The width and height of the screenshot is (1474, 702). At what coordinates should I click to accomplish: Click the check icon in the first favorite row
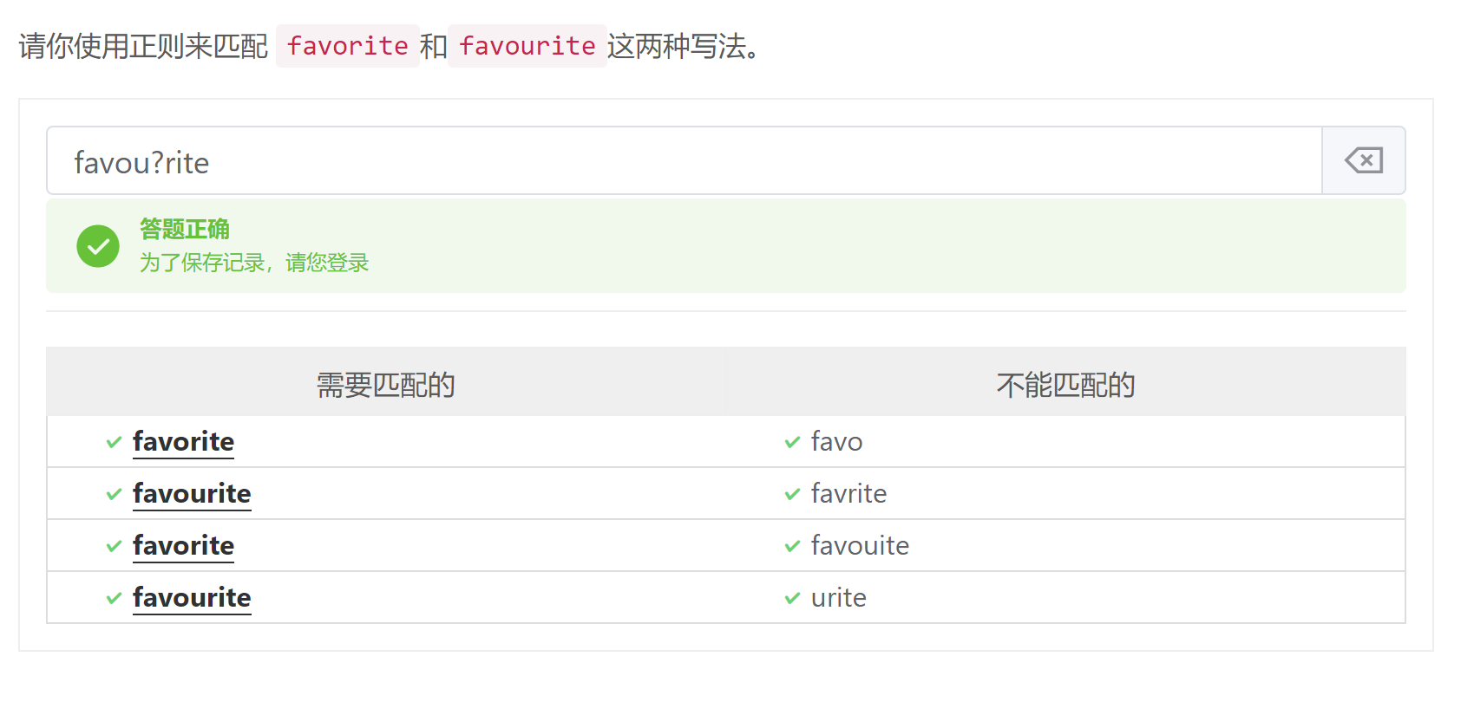[x=114, y=442]
